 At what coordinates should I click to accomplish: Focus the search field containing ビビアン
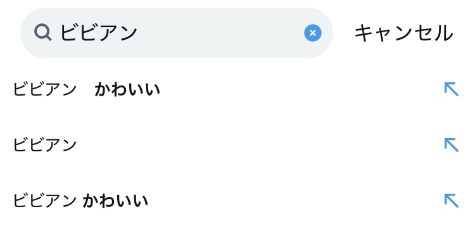pos(177,33)
